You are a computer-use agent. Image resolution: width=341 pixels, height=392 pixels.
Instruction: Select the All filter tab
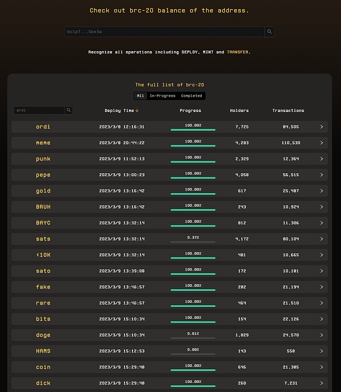[x=140, y=96]
